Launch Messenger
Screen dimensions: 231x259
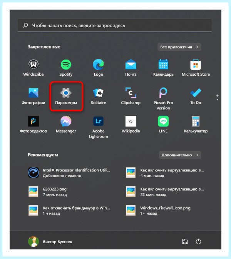pyautogui.click(x=66, y=125)
